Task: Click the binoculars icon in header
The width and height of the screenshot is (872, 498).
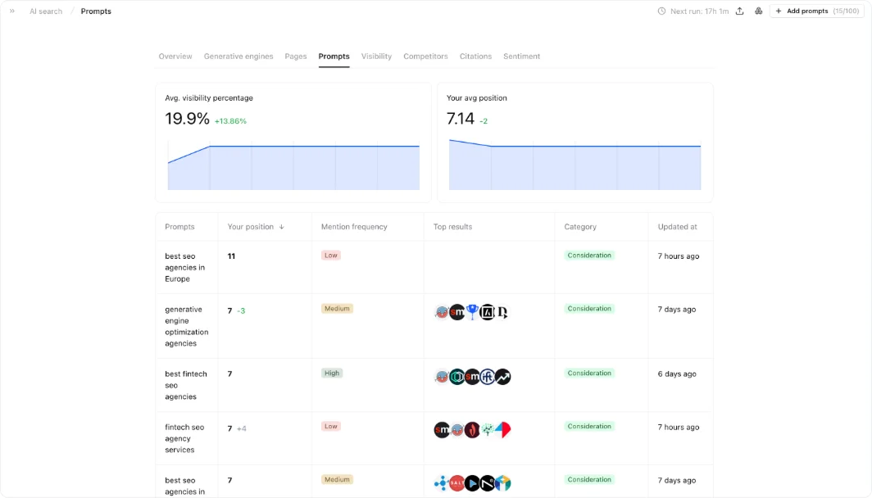Action: 758,11
